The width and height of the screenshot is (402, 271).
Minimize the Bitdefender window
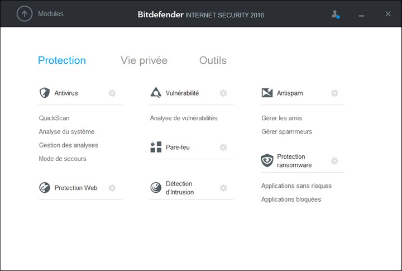coord(361,16)
